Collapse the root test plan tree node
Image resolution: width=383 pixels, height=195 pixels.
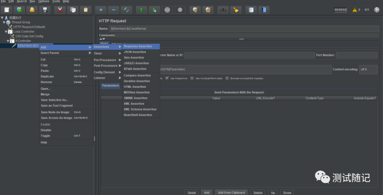[2, 18]
